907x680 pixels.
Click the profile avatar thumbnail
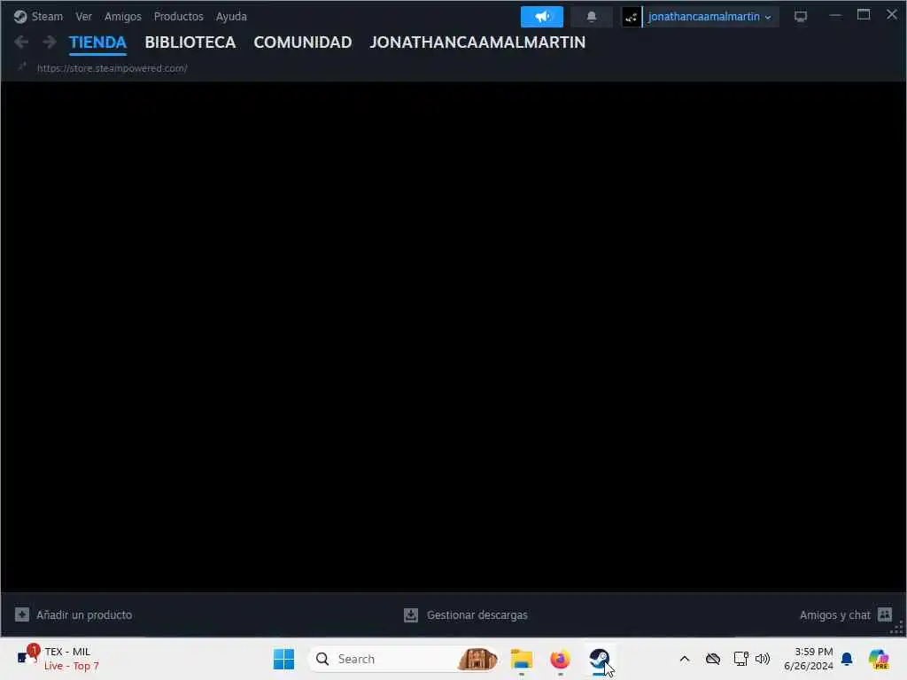pyautogui.click(x=631, y=17)
